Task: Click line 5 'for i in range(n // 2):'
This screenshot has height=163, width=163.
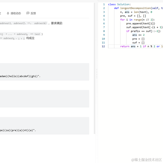Action: coord(137,19)
